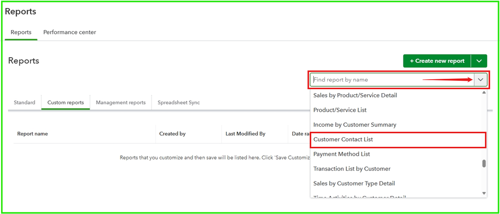Go to the Management reports tab
Viewport: 500px width, 214px height.
121,103
